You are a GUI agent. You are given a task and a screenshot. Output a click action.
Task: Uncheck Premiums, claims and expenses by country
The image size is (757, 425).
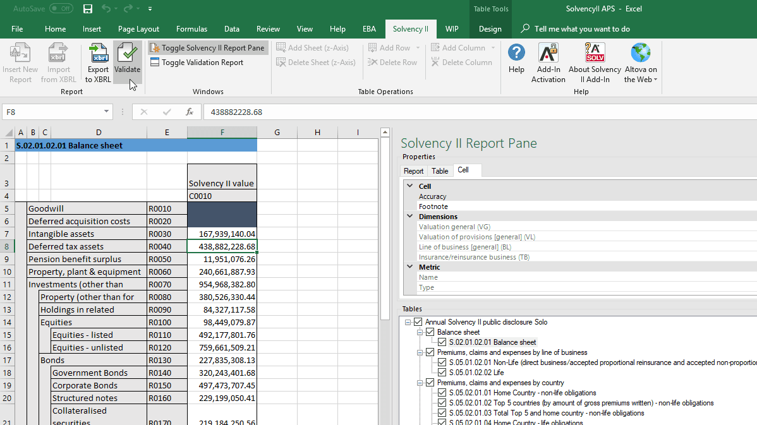(430, 383)
